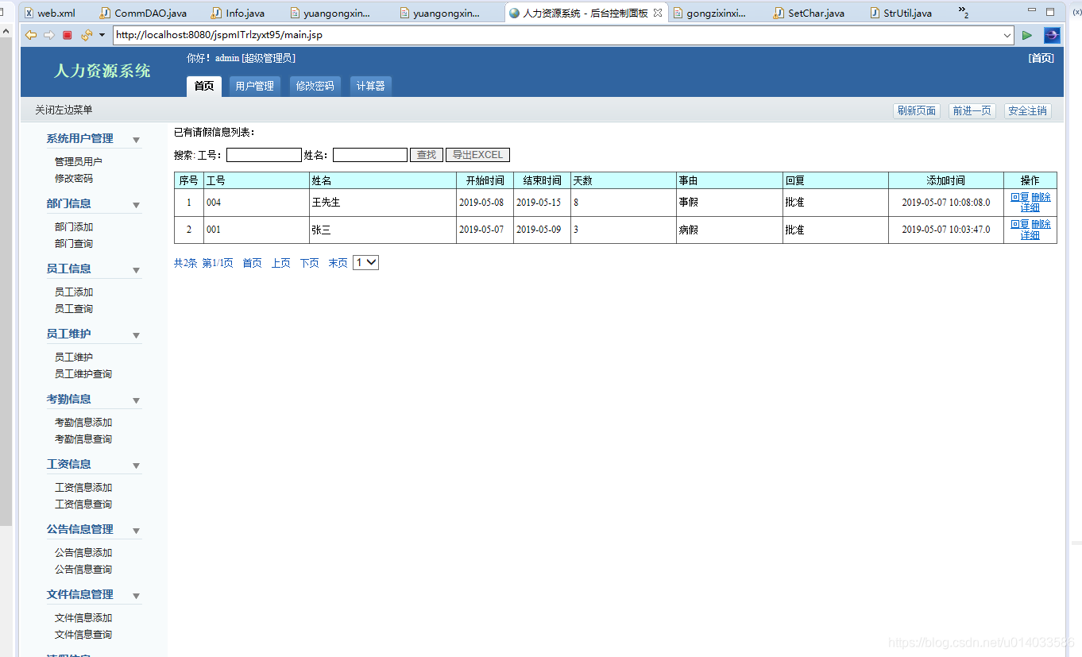Open 员工查询 in the sidebar
Viewport: 1082px width, 657px height.
tap(74, 309)
